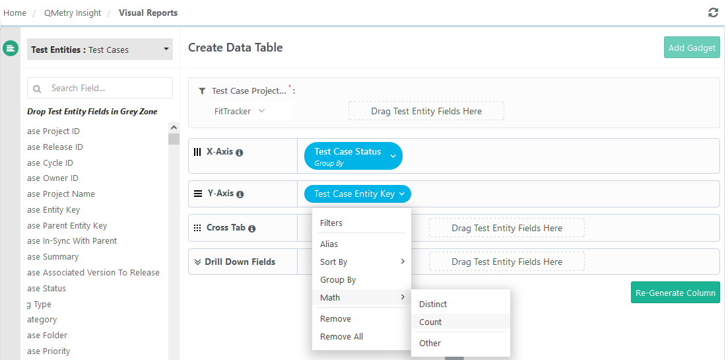Screen dimensions: 728x360
Task: Click the Cross Tab grid icon
Action: click(x=197, y=228)
